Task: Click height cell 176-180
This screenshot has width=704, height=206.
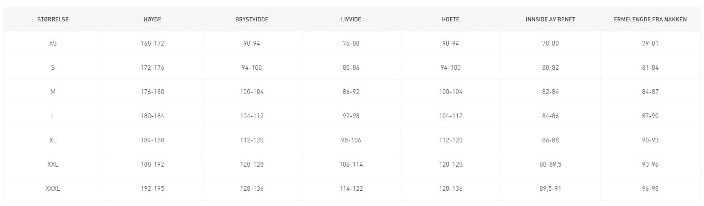Action: coord(152,92)
